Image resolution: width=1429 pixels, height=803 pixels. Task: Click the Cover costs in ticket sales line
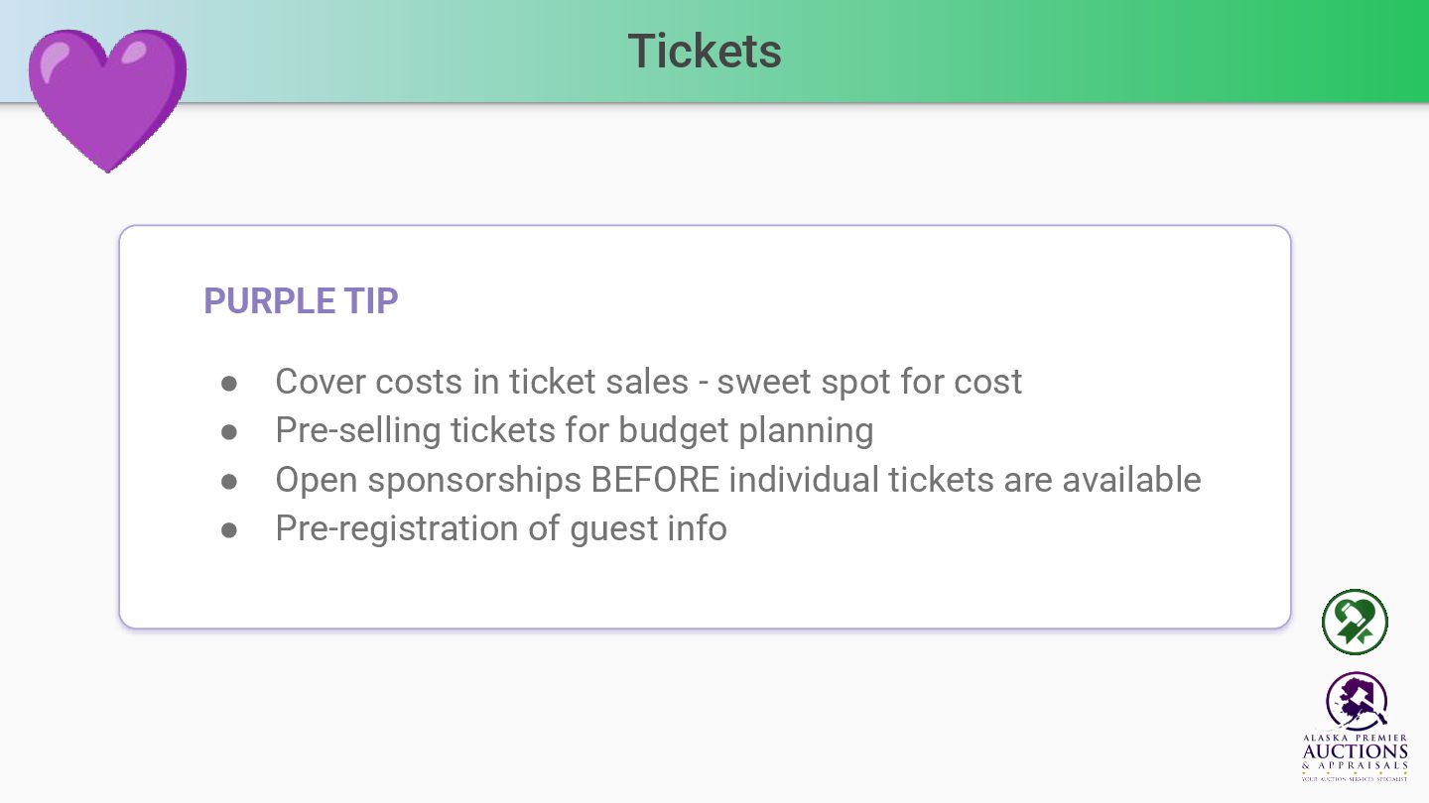[x=648, y=382]
